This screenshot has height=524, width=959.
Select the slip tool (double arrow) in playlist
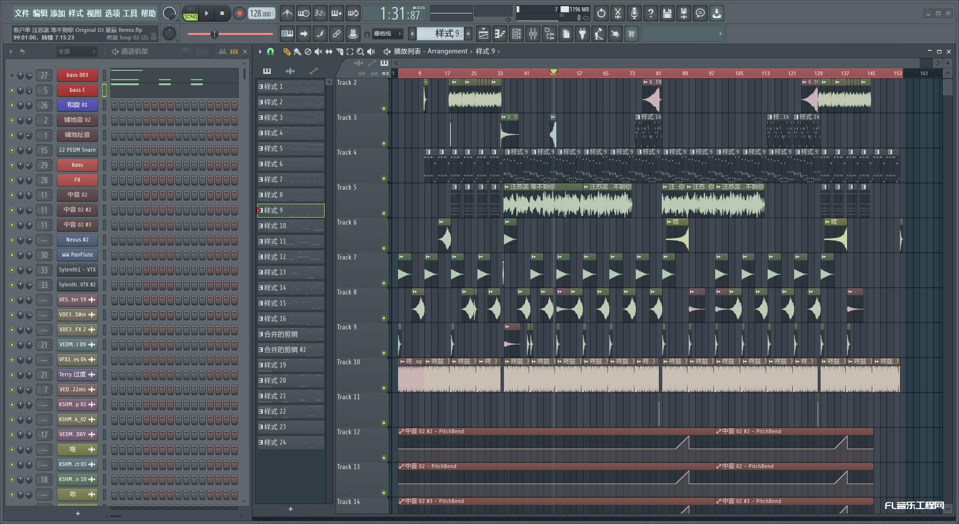pos(329,51)
